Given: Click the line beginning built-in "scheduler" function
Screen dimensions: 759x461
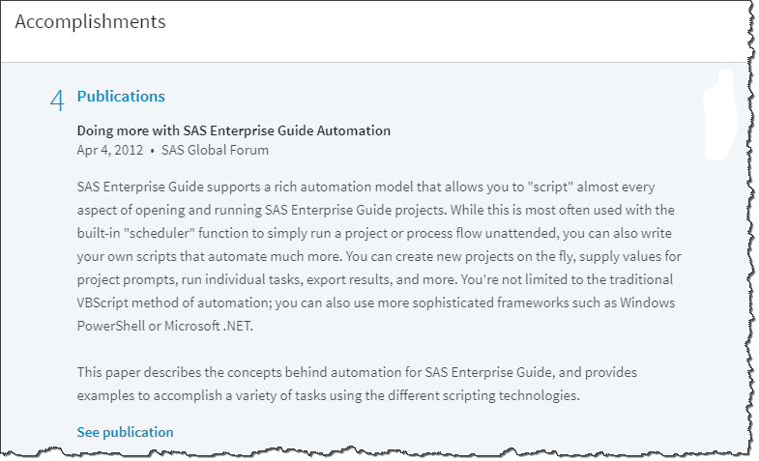Looking at the screenshot, I should (x=374, y=233).
